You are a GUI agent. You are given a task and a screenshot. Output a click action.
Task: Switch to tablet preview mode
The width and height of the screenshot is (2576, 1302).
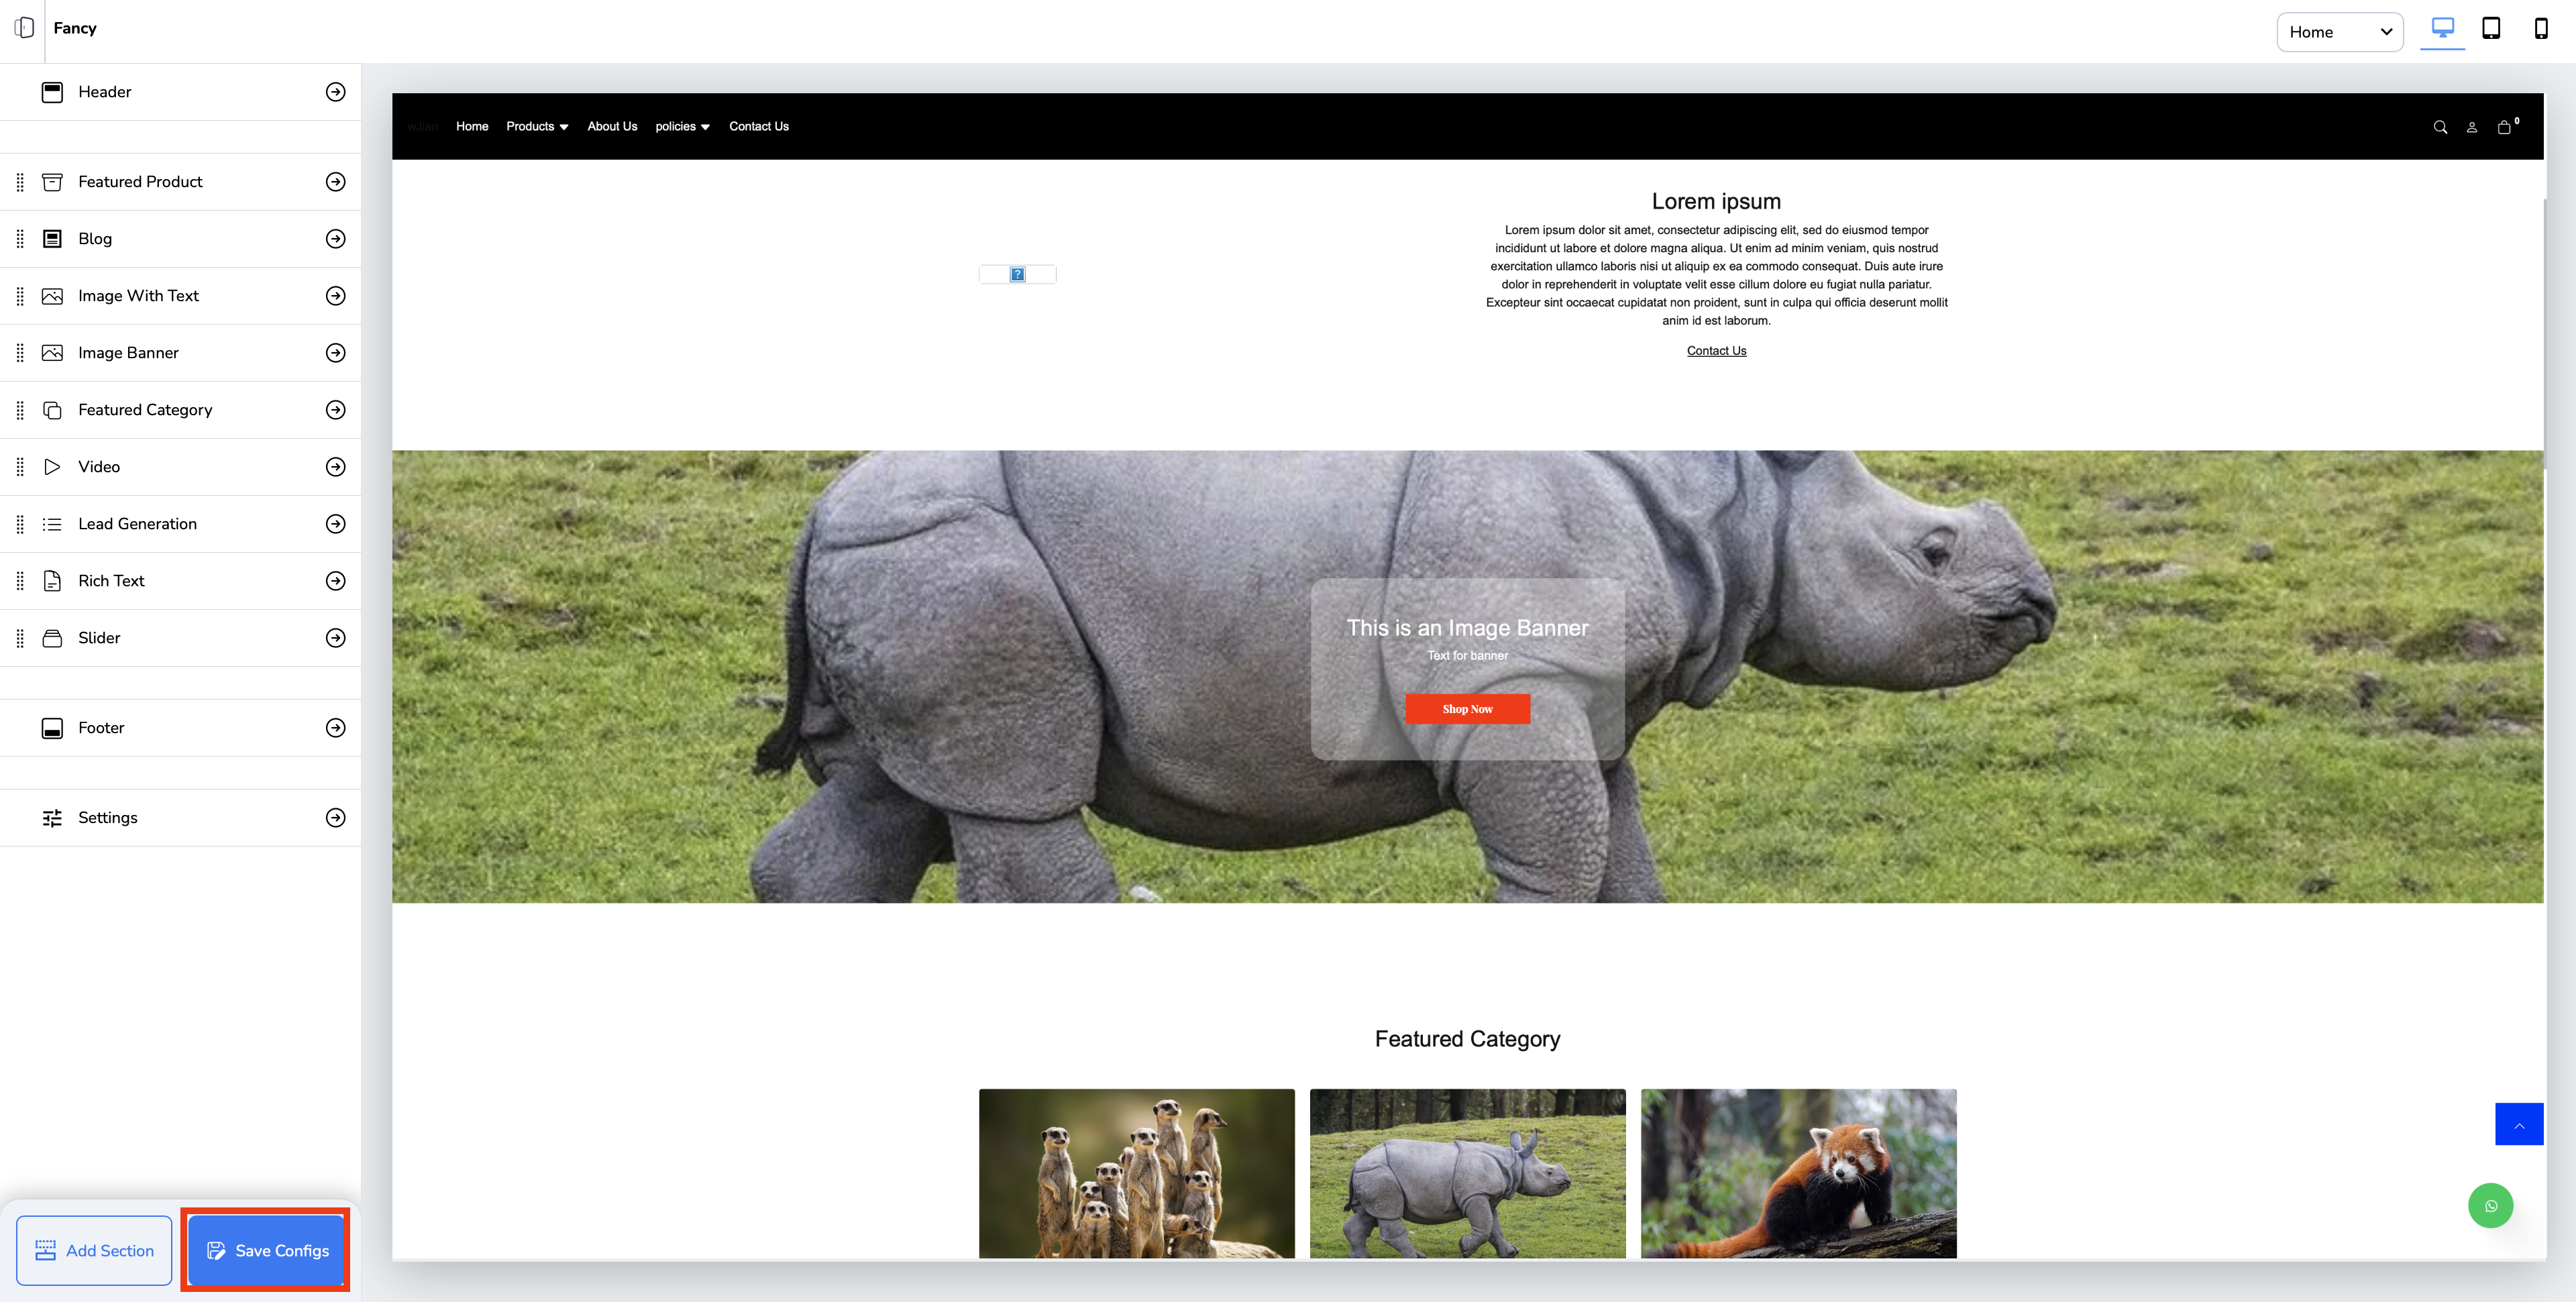point(2491,28)
